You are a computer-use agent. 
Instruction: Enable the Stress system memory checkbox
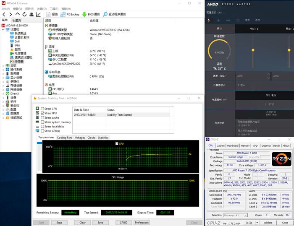[x=42, y=122]
